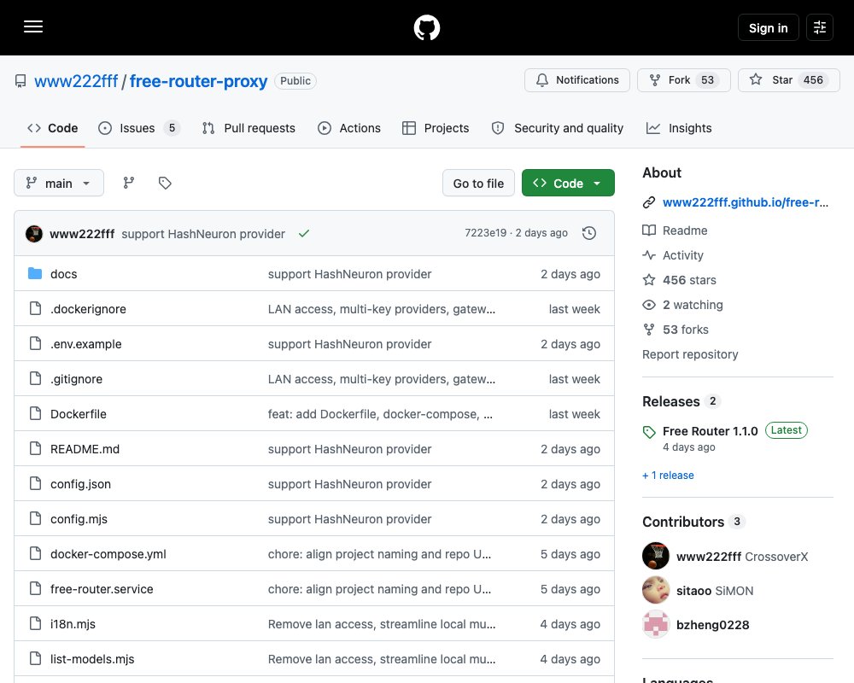Open contributor sitaoo SiMON profile
Image resolution: width=854 pixels, height=683 pixels.
click(x=715, y=591)
